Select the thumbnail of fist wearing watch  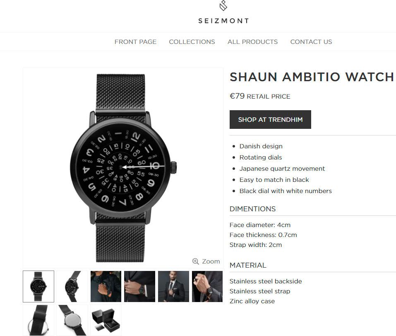pyautogui.click(x=207, y=286)
